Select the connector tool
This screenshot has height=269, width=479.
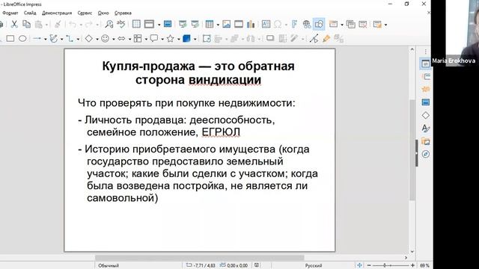(x=70, y=39)
